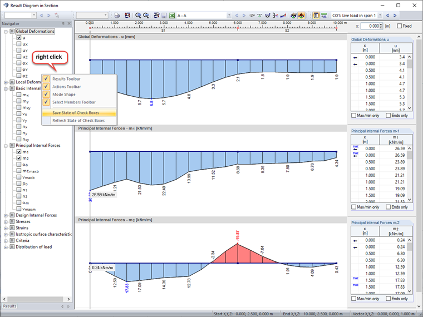Go to previous section with arrow left of A - A
The height and width of the screenshot is (317, 423).
(x=237, y=16)
